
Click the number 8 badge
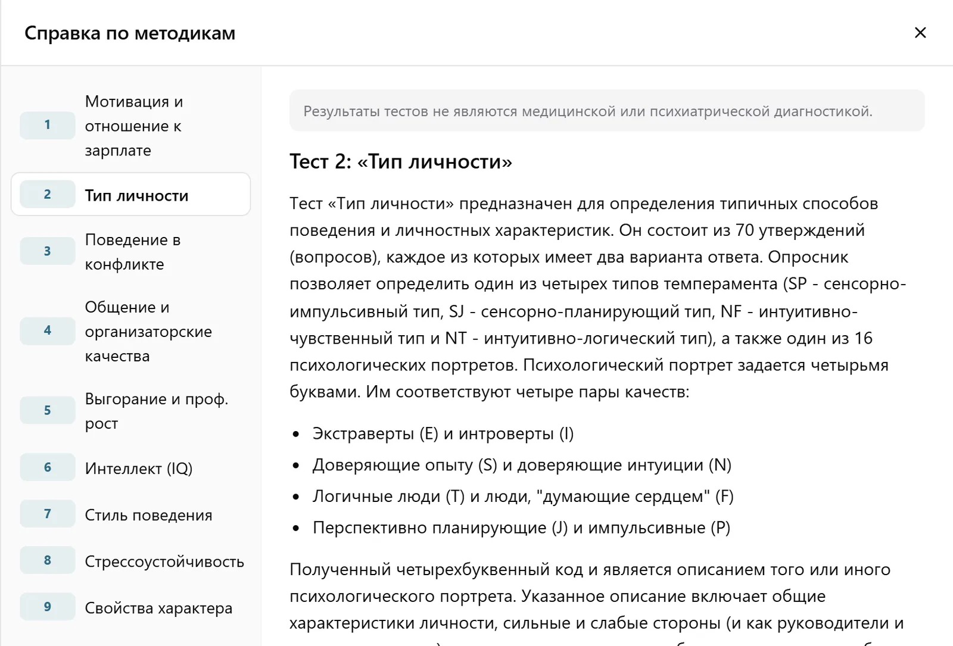coord(48,560)
